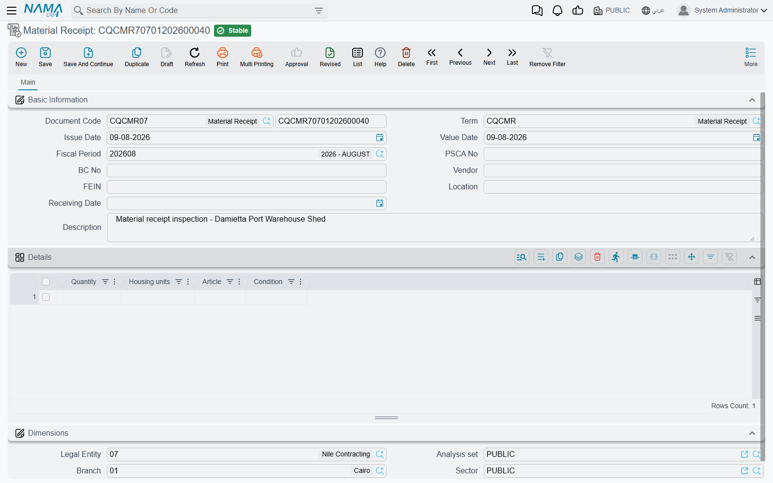Image resolution: width=773 pixels, height=483 pixels.
Task: Open the Issue Date calendar picker
Action: [380, 138]
